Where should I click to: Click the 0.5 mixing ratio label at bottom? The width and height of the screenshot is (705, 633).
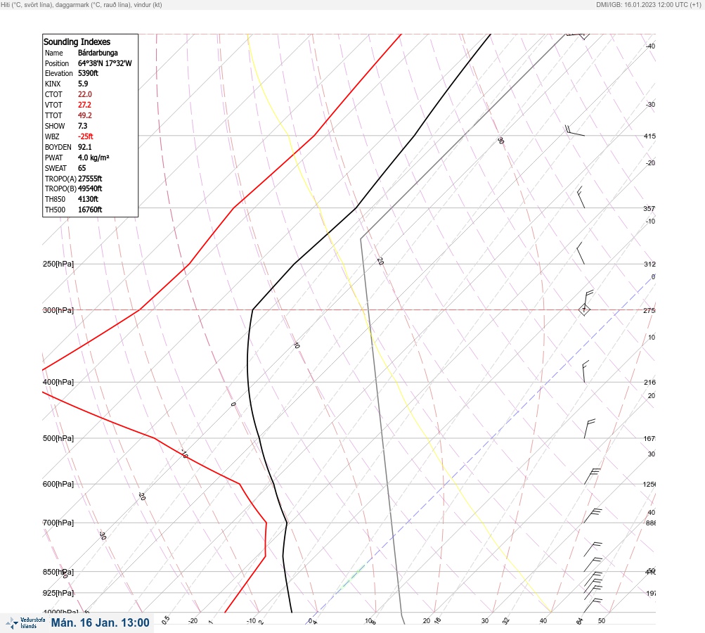click(x=165, y=620)
